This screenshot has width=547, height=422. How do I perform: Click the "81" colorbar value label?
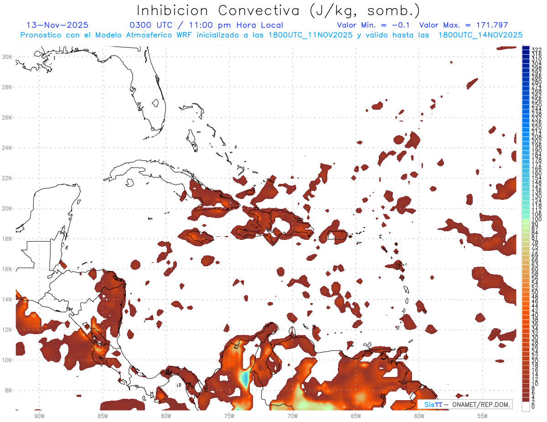535,238
